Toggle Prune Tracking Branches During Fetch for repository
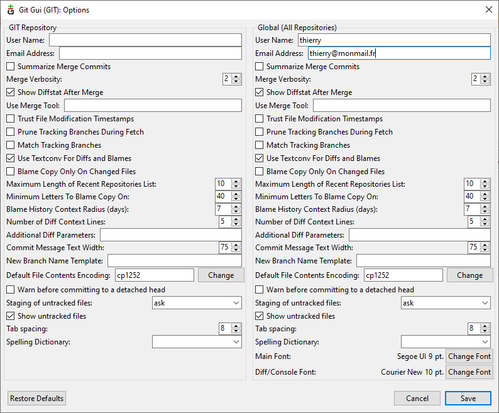Image resolution: width=499 pixels, height=413 pixels. (11, 132)
